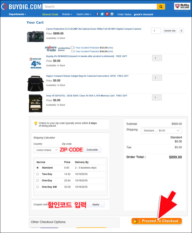Apply the coupon code
The width and height of the screenshot is (192, 233).
(x=96, y=204)
